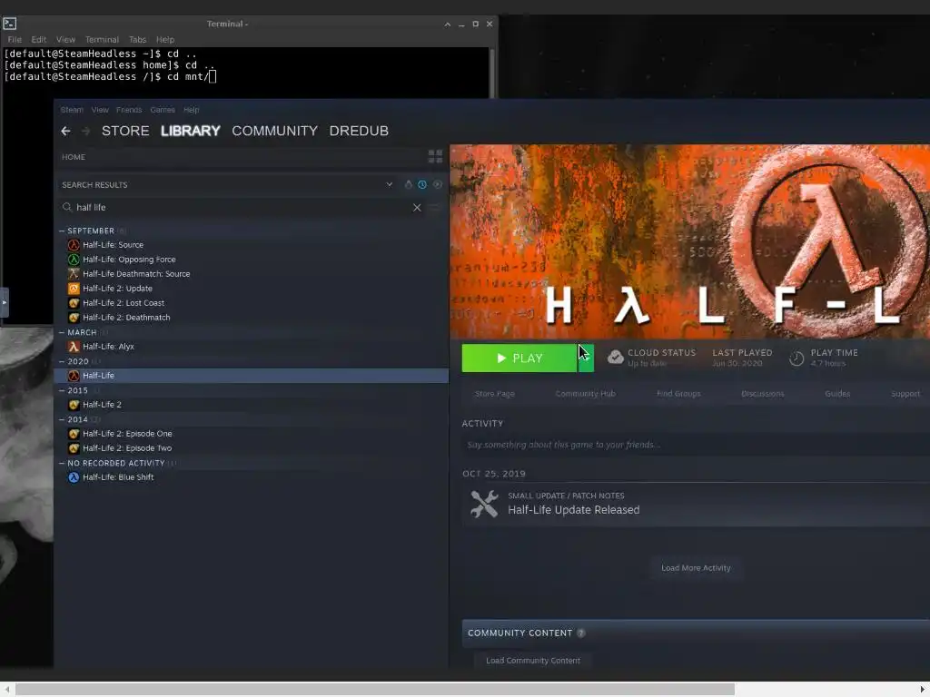Click the cloud status icon
Viewport: 930px width, 697px height.
[x=616, y=358]
